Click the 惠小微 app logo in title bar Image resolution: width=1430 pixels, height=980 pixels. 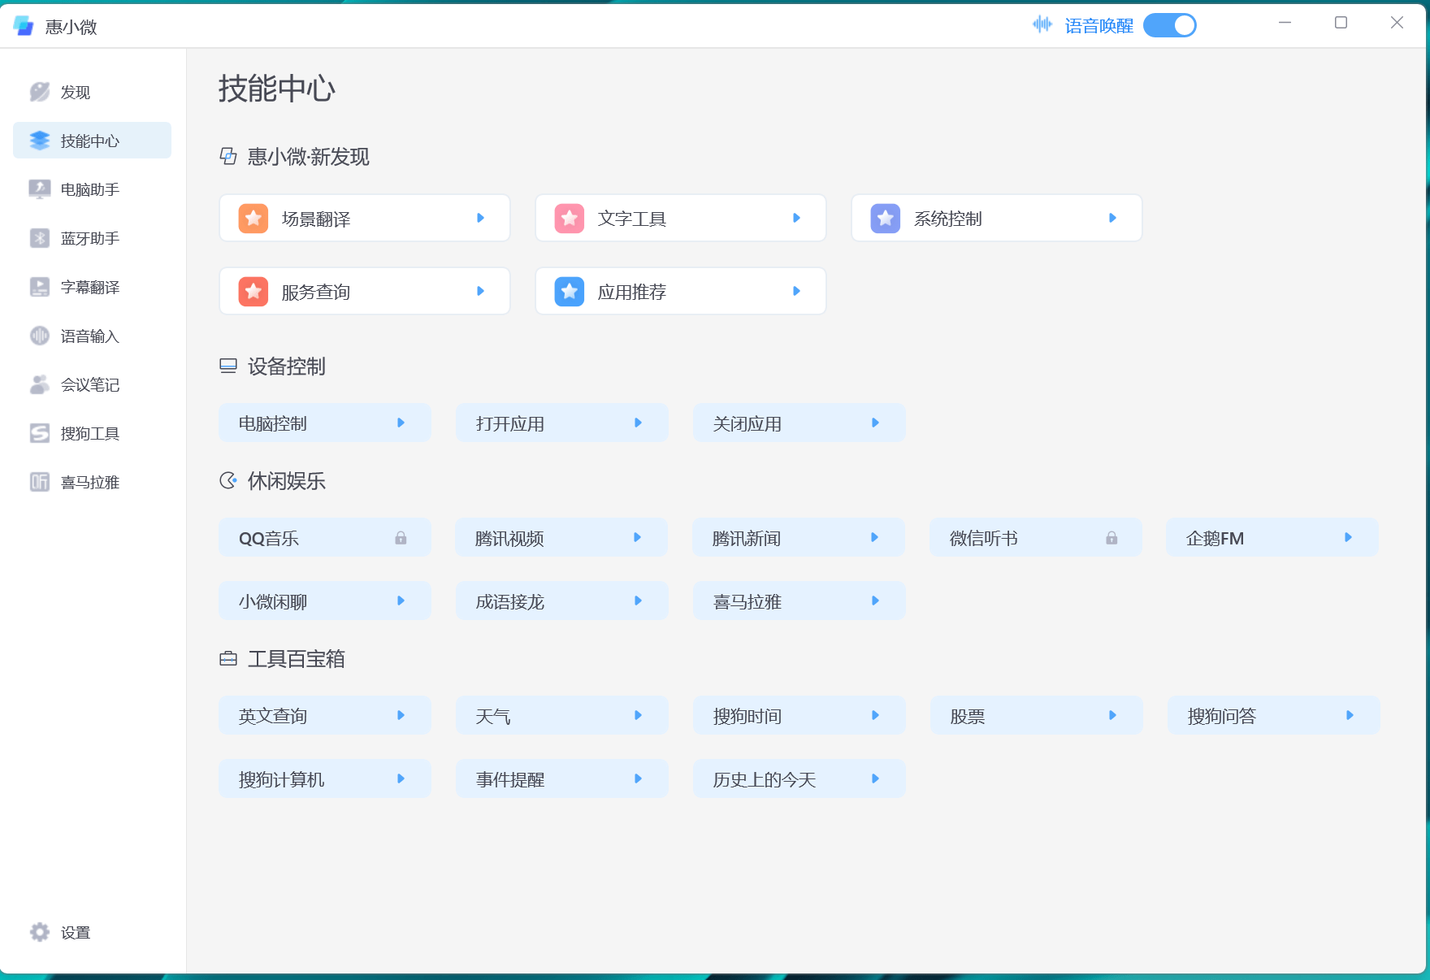[x=24, y=26]
